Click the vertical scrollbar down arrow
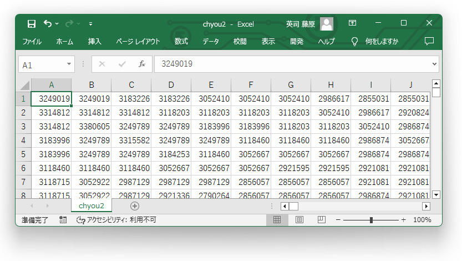This screenshot has height=261, width=462. 436,194
